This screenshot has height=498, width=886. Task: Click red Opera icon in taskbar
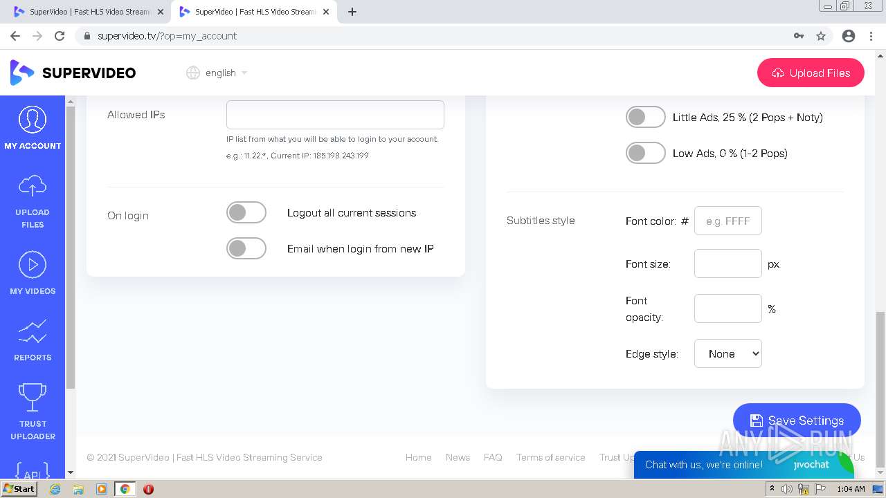(x=148, y=489)
